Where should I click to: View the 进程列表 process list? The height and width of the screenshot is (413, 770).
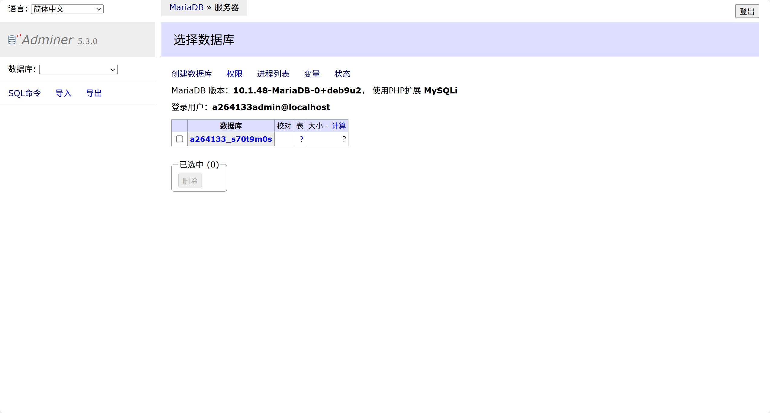[x=273, y=74]
